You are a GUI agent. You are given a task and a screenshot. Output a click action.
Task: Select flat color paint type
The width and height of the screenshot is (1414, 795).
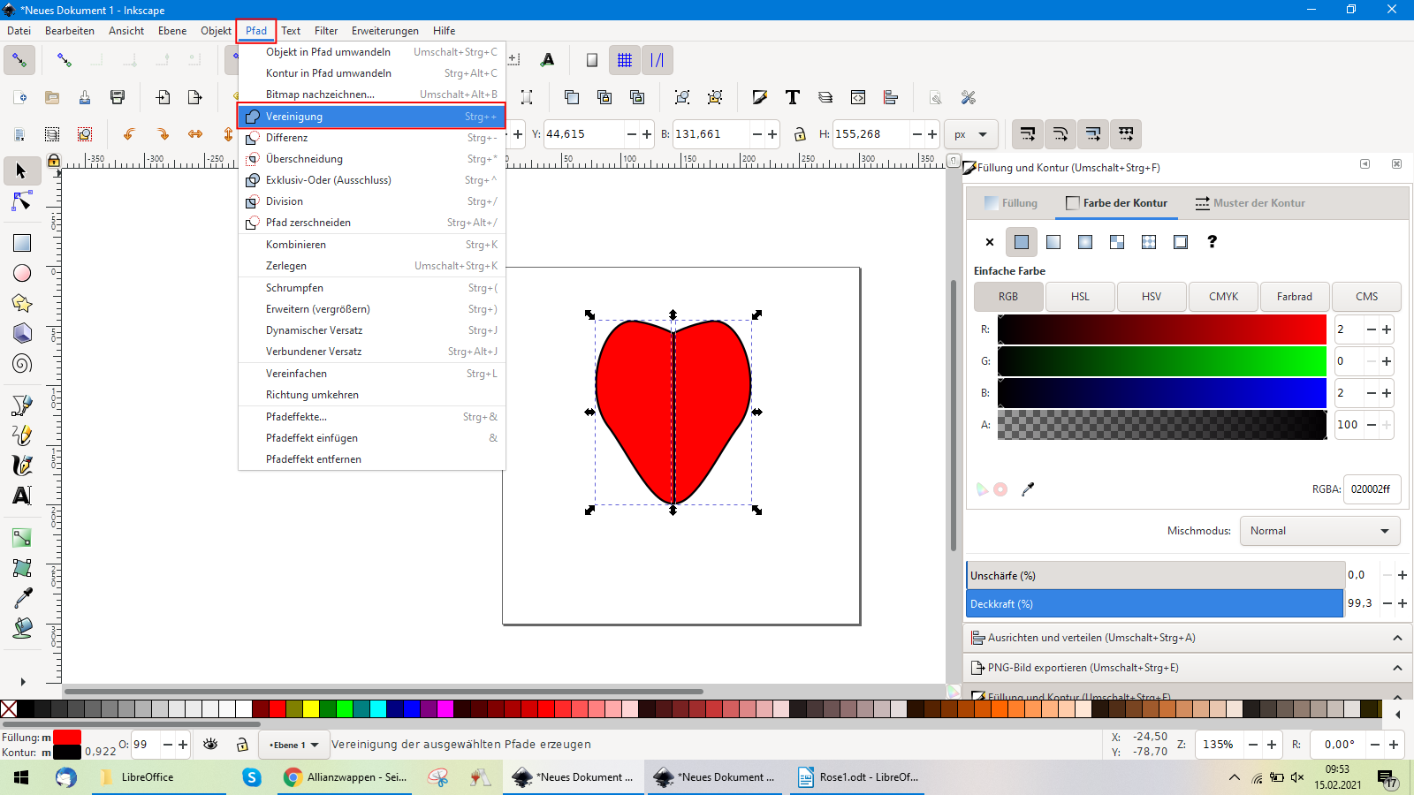(1022, 242)
